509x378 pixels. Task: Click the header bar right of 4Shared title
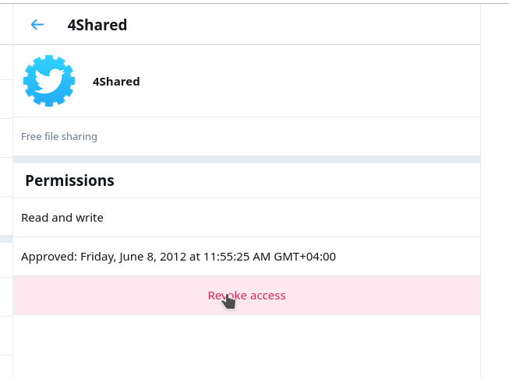pos(303,25)
